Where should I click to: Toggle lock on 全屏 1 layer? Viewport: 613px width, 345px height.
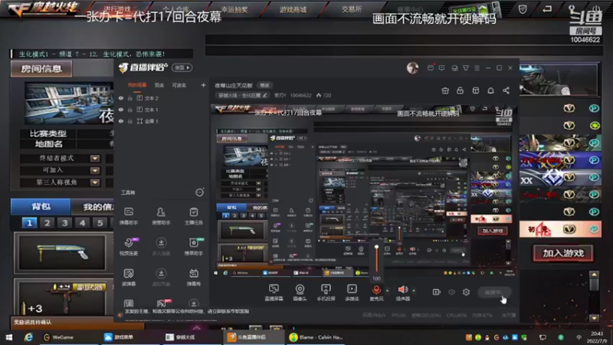[x=130, y=121]
